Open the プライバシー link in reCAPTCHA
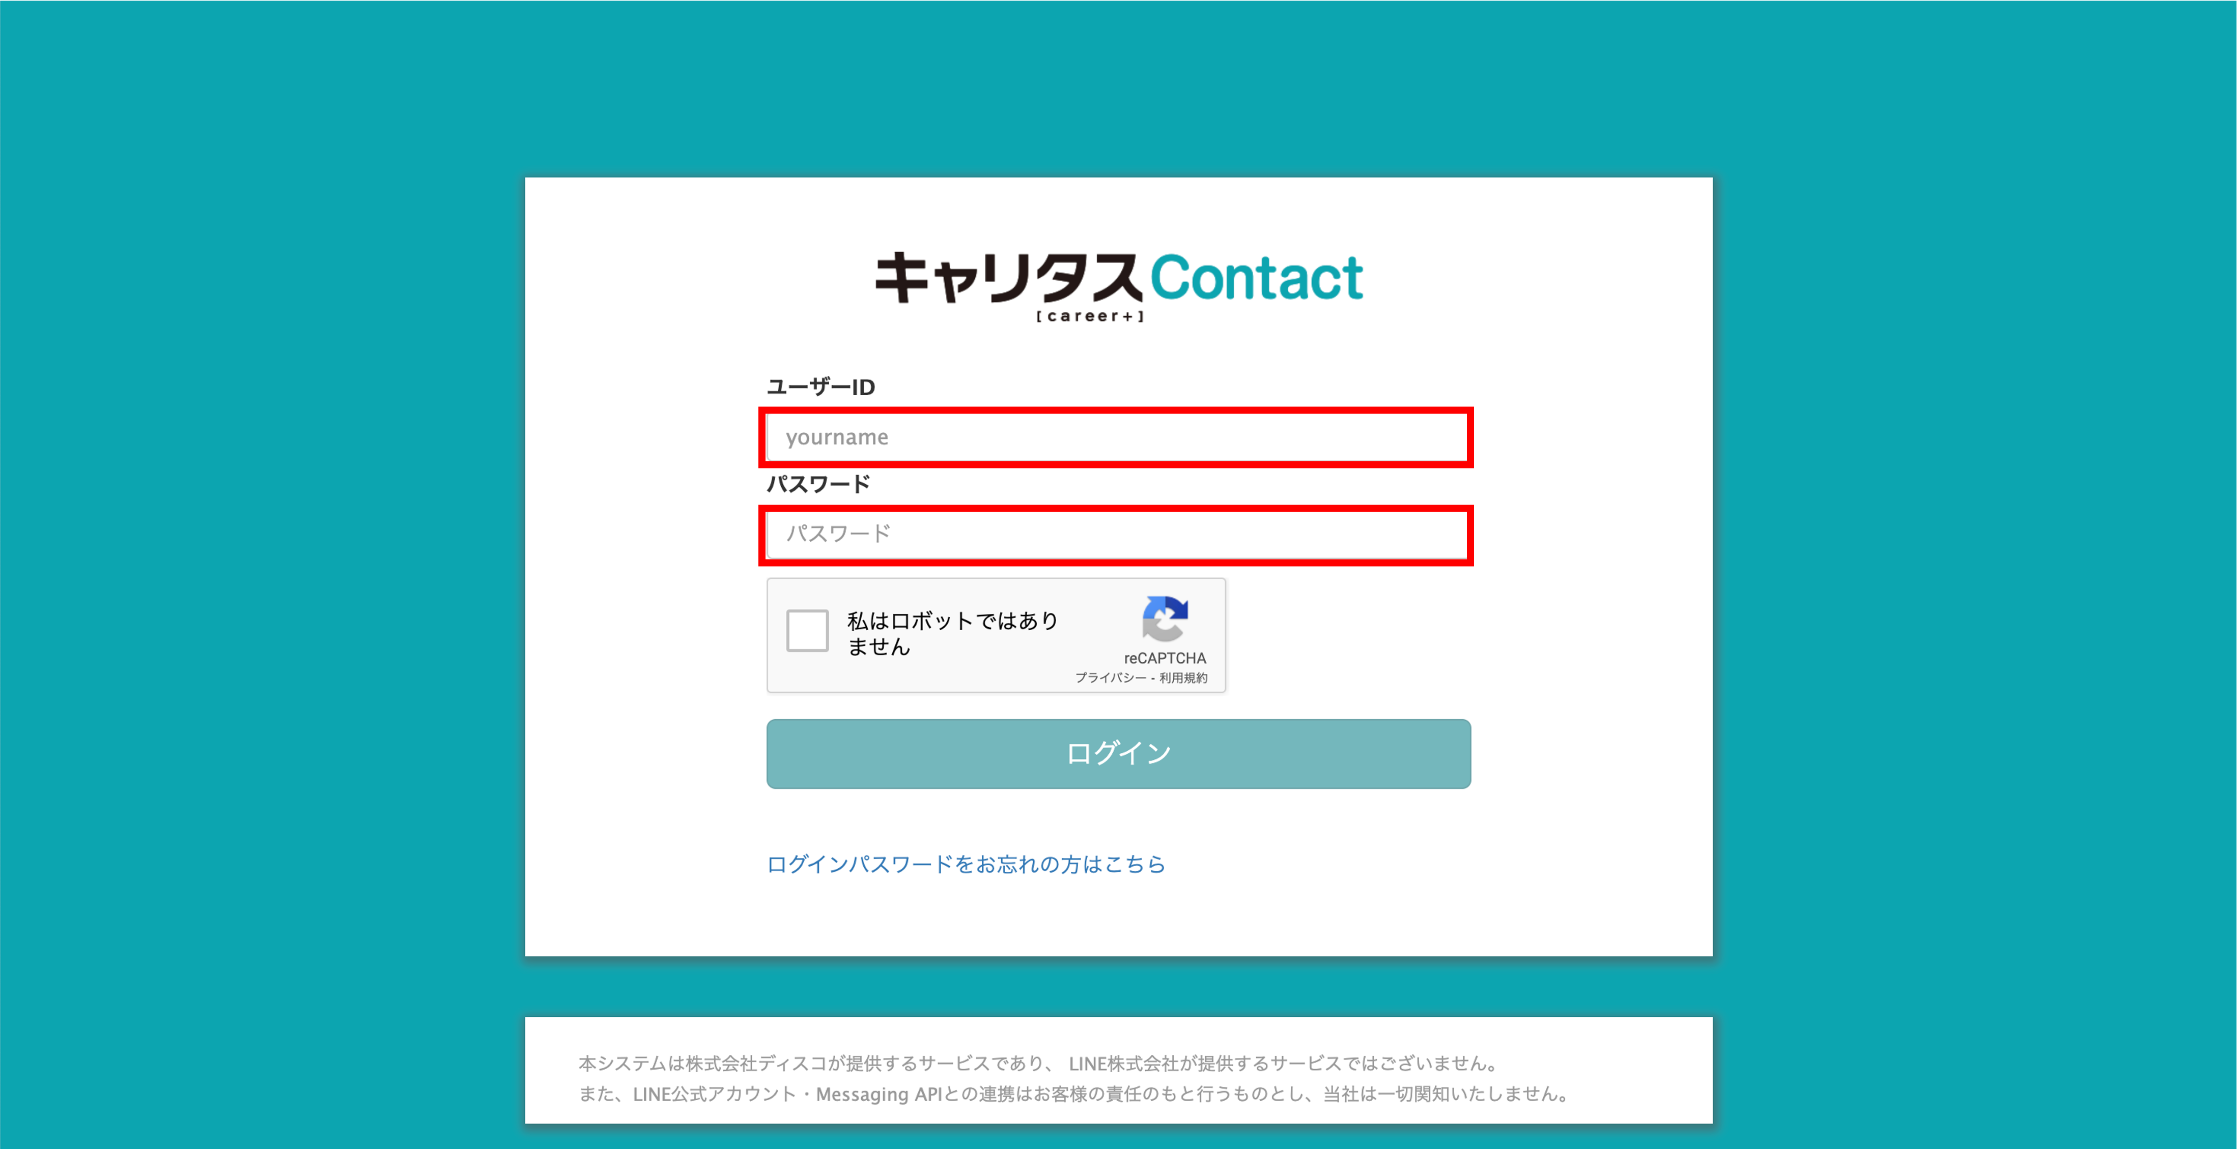2237x1149 pixels. [1111, 678]
